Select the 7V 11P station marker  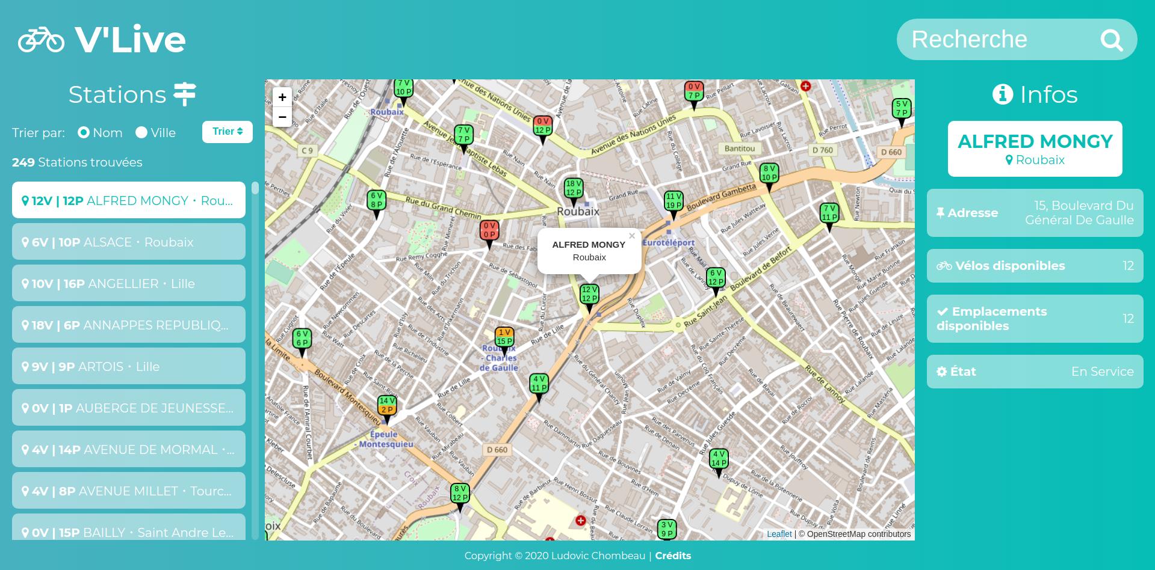(829, 217)
